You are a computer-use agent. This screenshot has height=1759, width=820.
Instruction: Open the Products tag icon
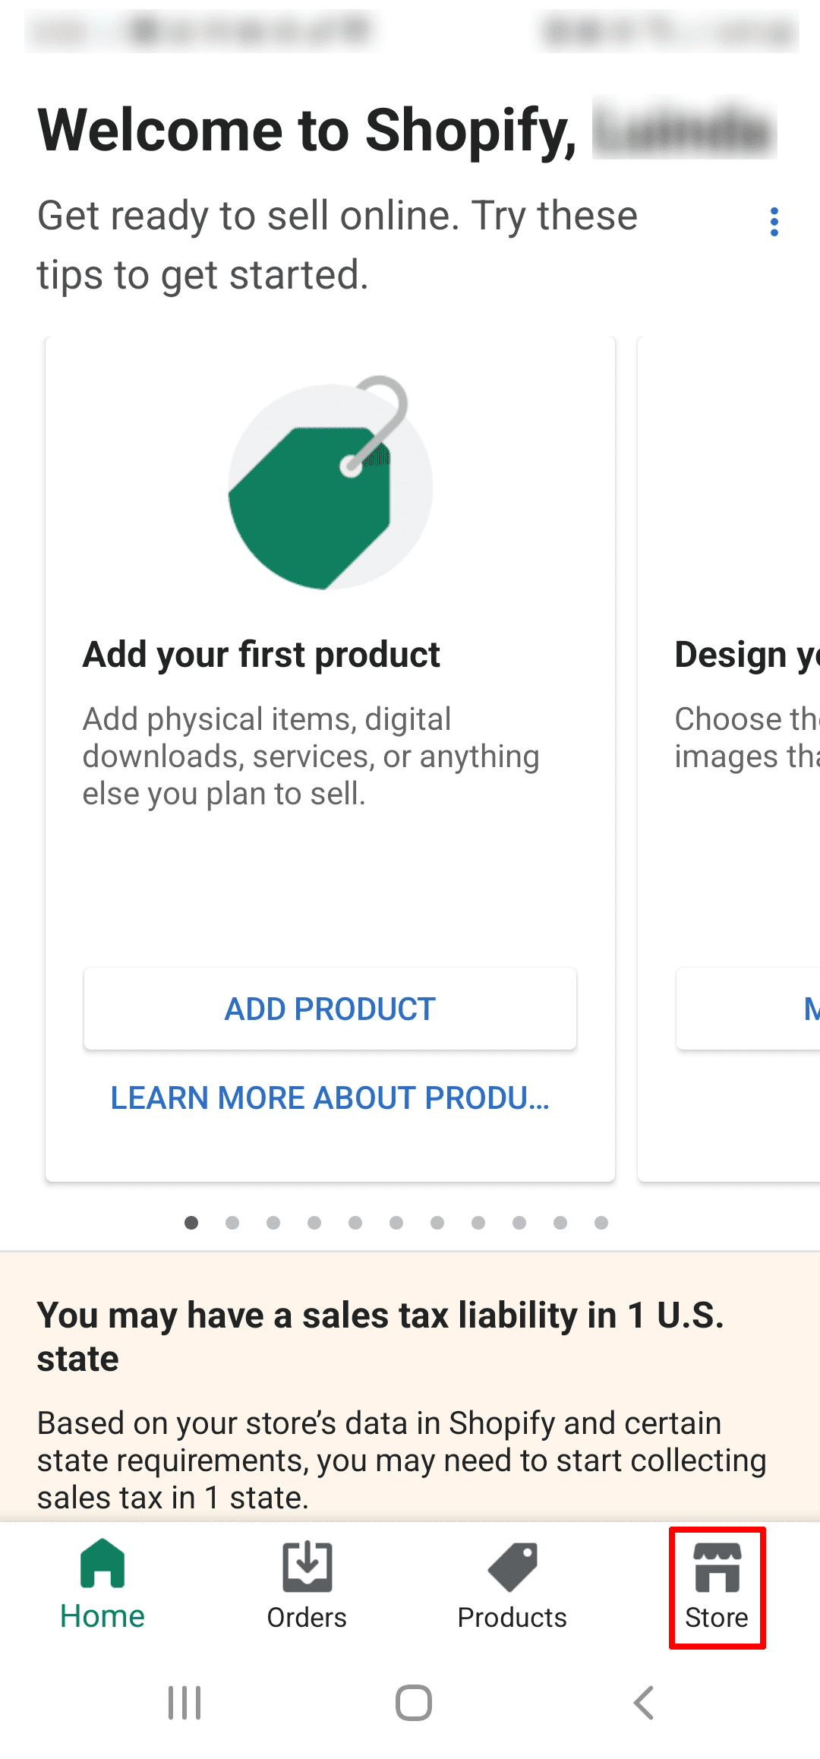tap(512, 1568)
